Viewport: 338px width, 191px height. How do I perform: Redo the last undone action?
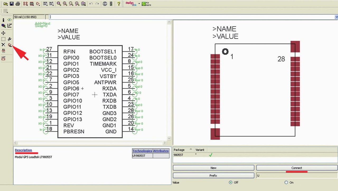(97, 4)
